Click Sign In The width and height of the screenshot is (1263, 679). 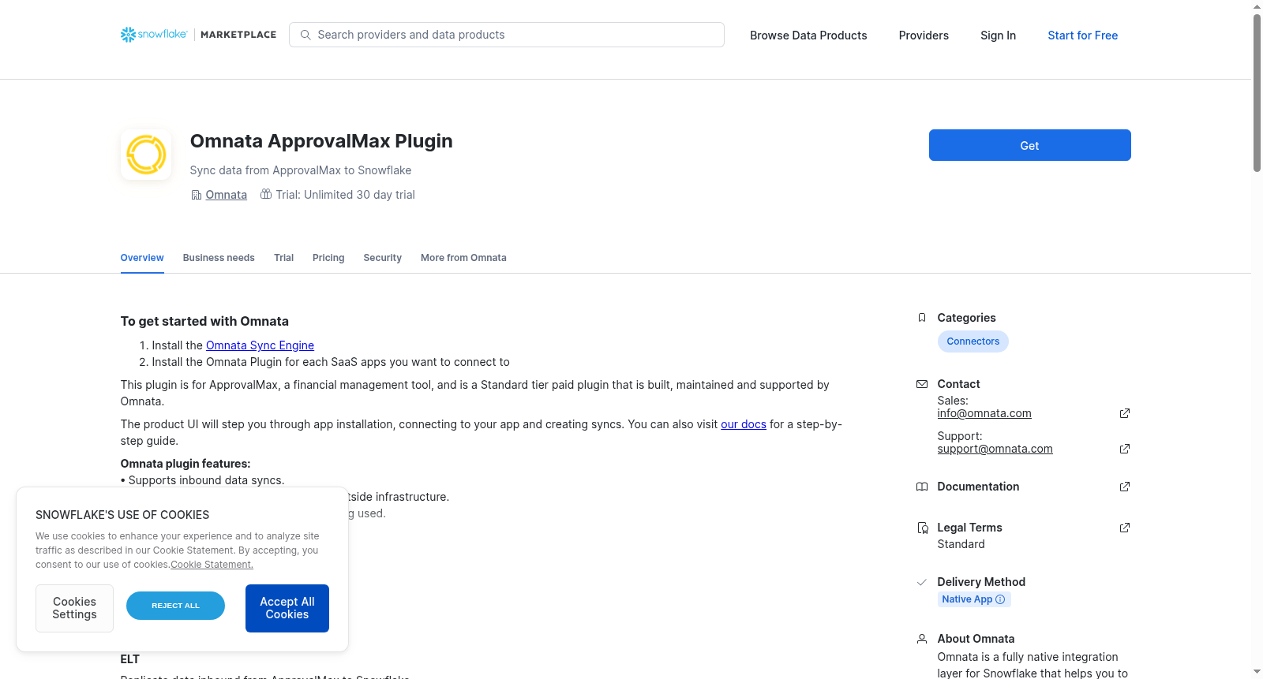(999, 35)
